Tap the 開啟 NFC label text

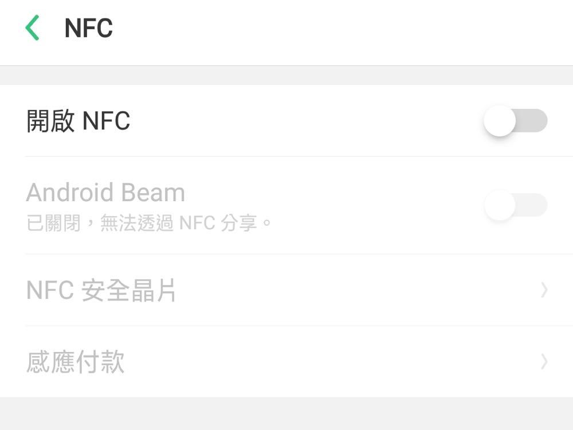[79, 121]
